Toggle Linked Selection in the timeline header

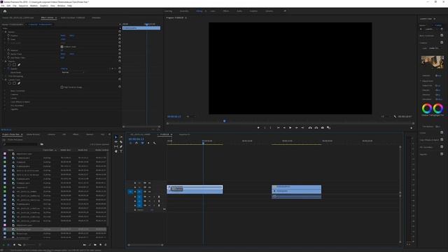pyautogui.click(x=142, y=143)
